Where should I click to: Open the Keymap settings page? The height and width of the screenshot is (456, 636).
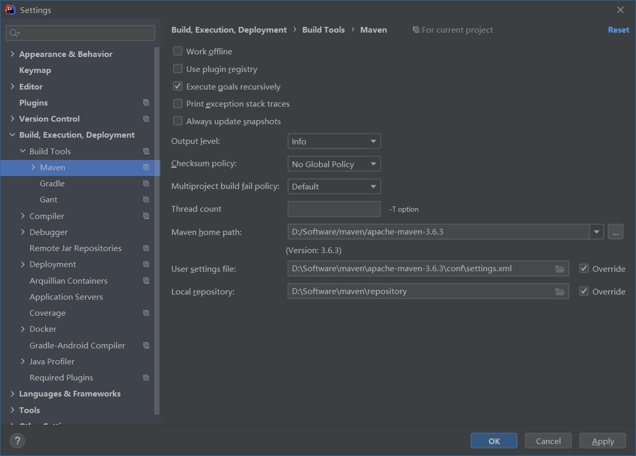tap(35, 70)
